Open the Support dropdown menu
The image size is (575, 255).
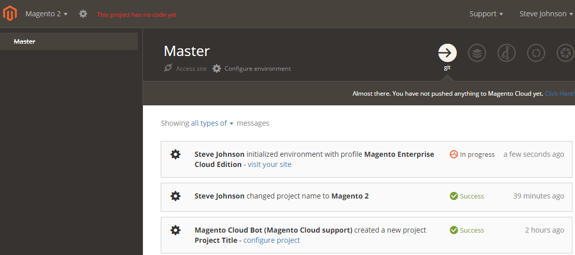point(486,14)
